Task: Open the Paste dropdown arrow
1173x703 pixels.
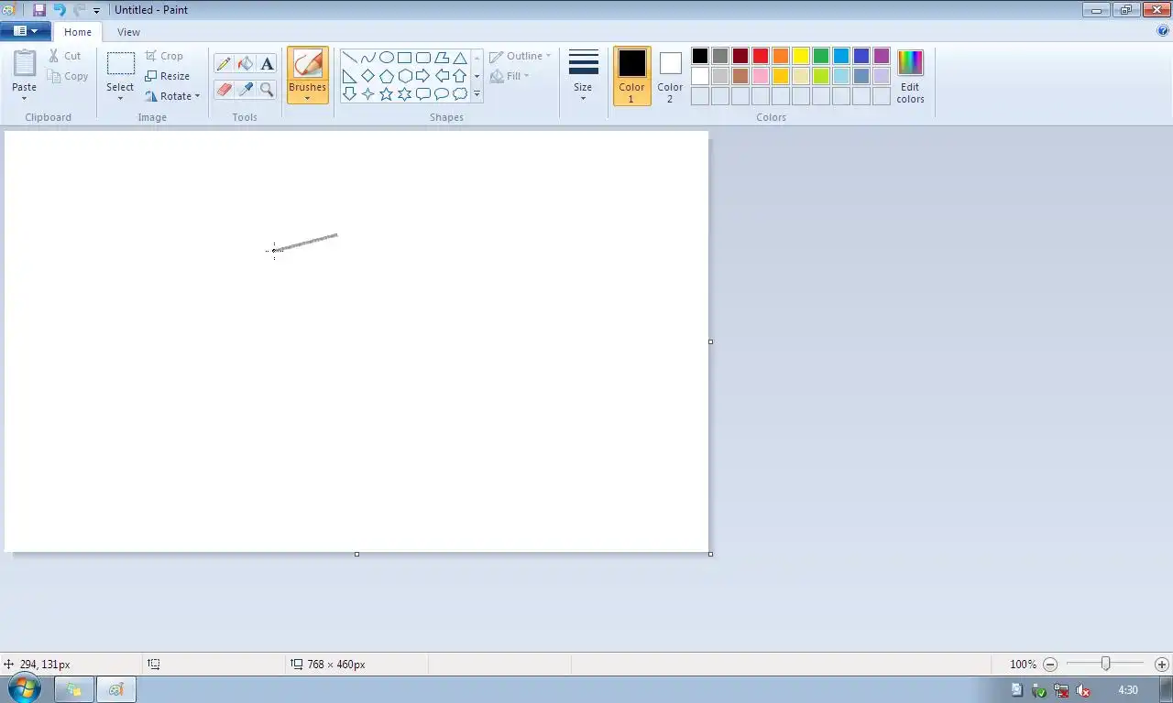Action: [x=25, y=98]
